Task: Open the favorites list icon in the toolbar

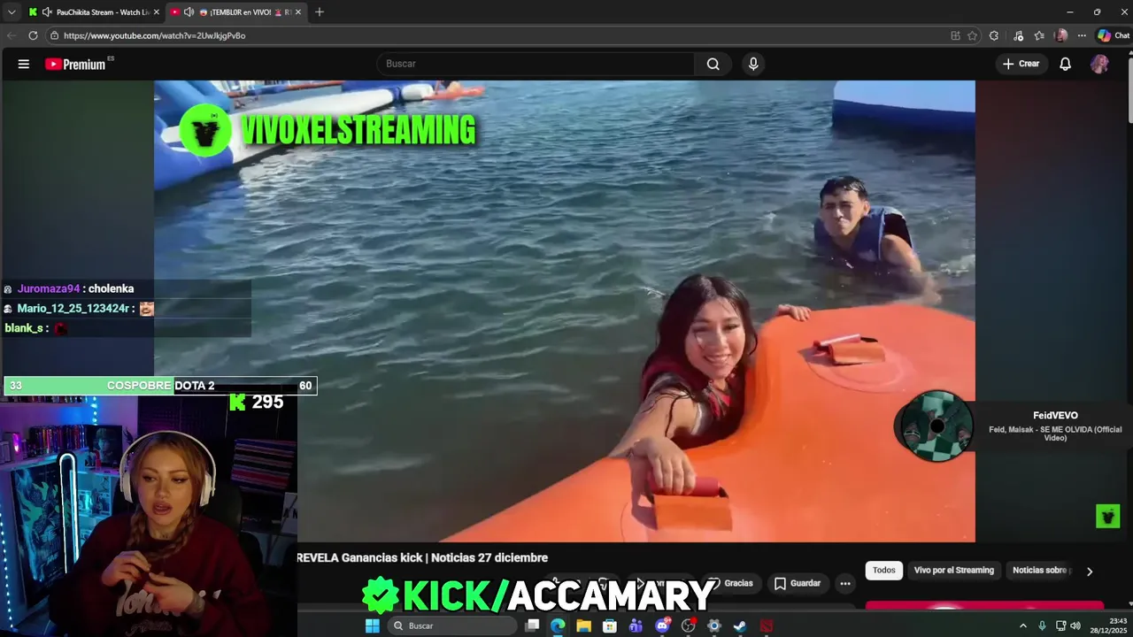Action: point(1039,35)
